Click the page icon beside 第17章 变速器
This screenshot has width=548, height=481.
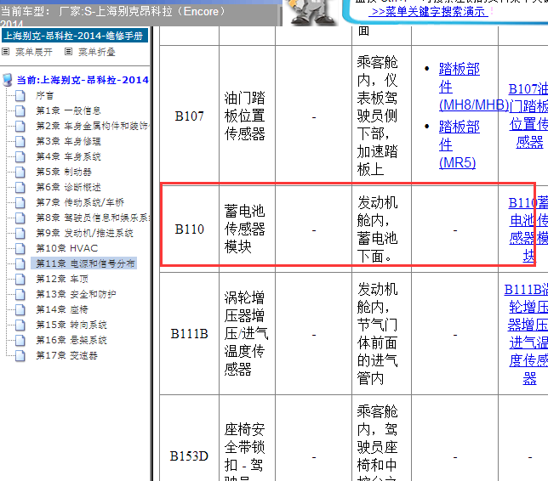pyautogui.click(x=20, y=355)
